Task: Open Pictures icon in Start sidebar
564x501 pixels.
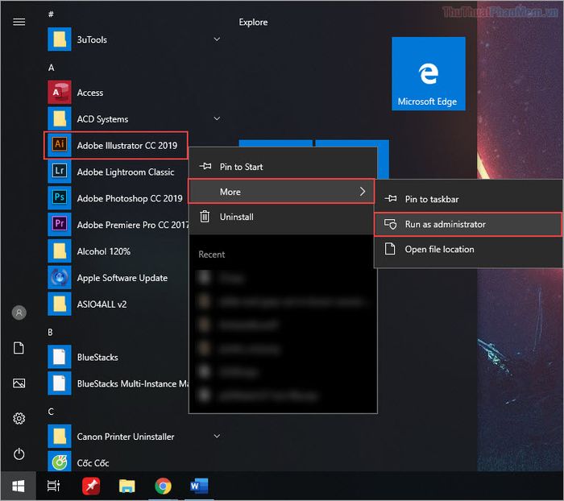Action: point(19,383)
